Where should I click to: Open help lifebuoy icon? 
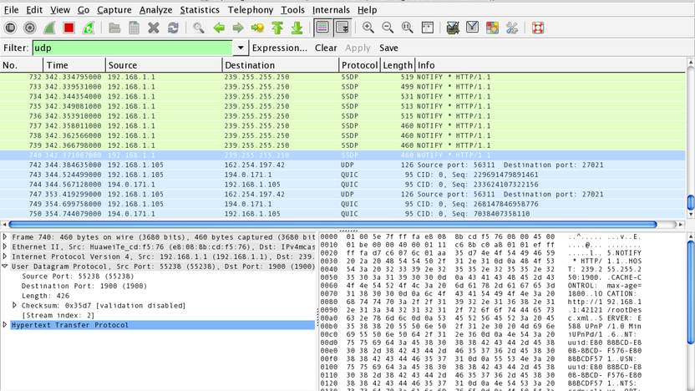click(538, 28)
